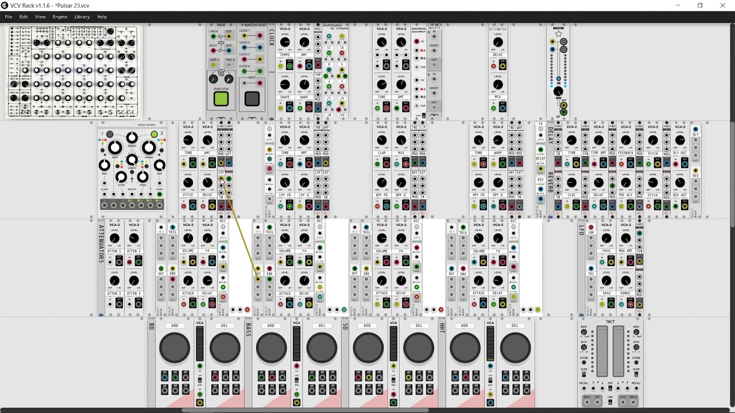This screenshot has height=413, width=735.
Task: Toggle the TACT LINK switch
Action: 610,402
